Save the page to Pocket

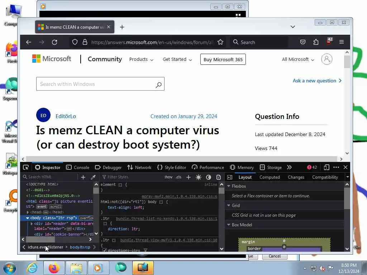point(302,42)
